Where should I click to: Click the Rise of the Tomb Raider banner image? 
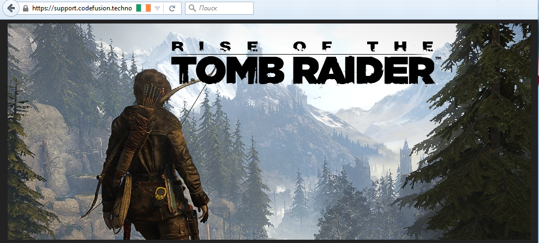point(269,132)
